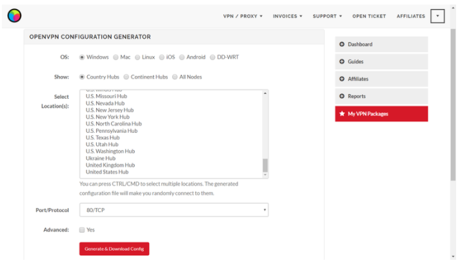460x272 pixels.
Task: Select United Kingdom Hub location
Action: tap(110, 165)
